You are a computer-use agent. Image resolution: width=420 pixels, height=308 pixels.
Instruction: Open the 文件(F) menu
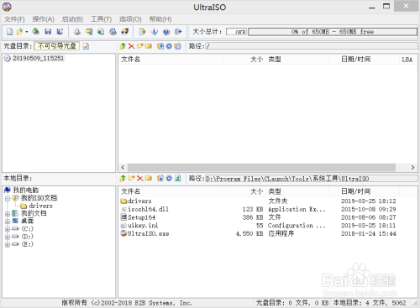click(14, 19)
